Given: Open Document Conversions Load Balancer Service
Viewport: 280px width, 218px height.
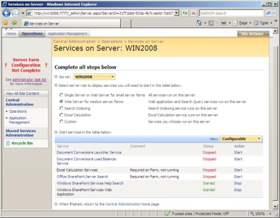Looking at the screenshot, I should click(86, 161).
